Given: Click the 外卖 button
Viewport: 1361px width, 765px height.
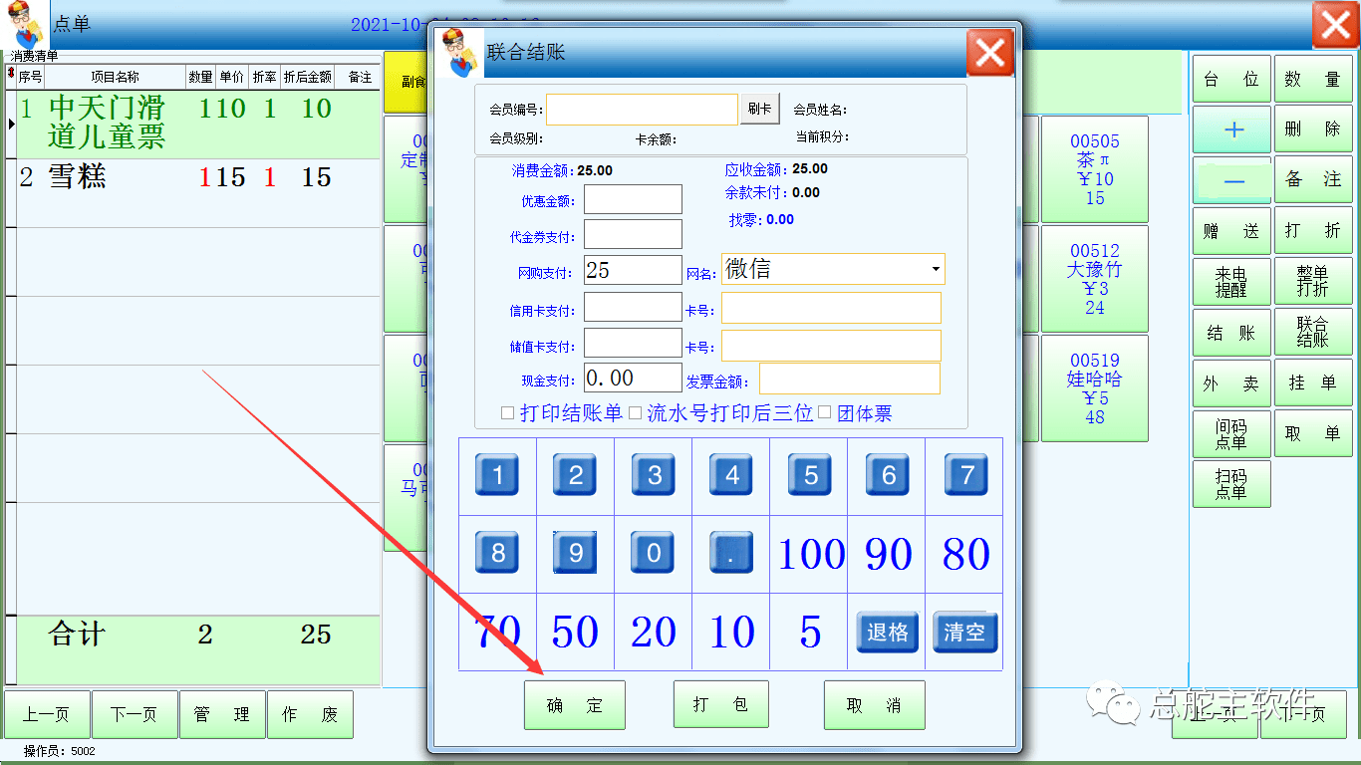Looking at the screenshot, I should (1231, 383).
